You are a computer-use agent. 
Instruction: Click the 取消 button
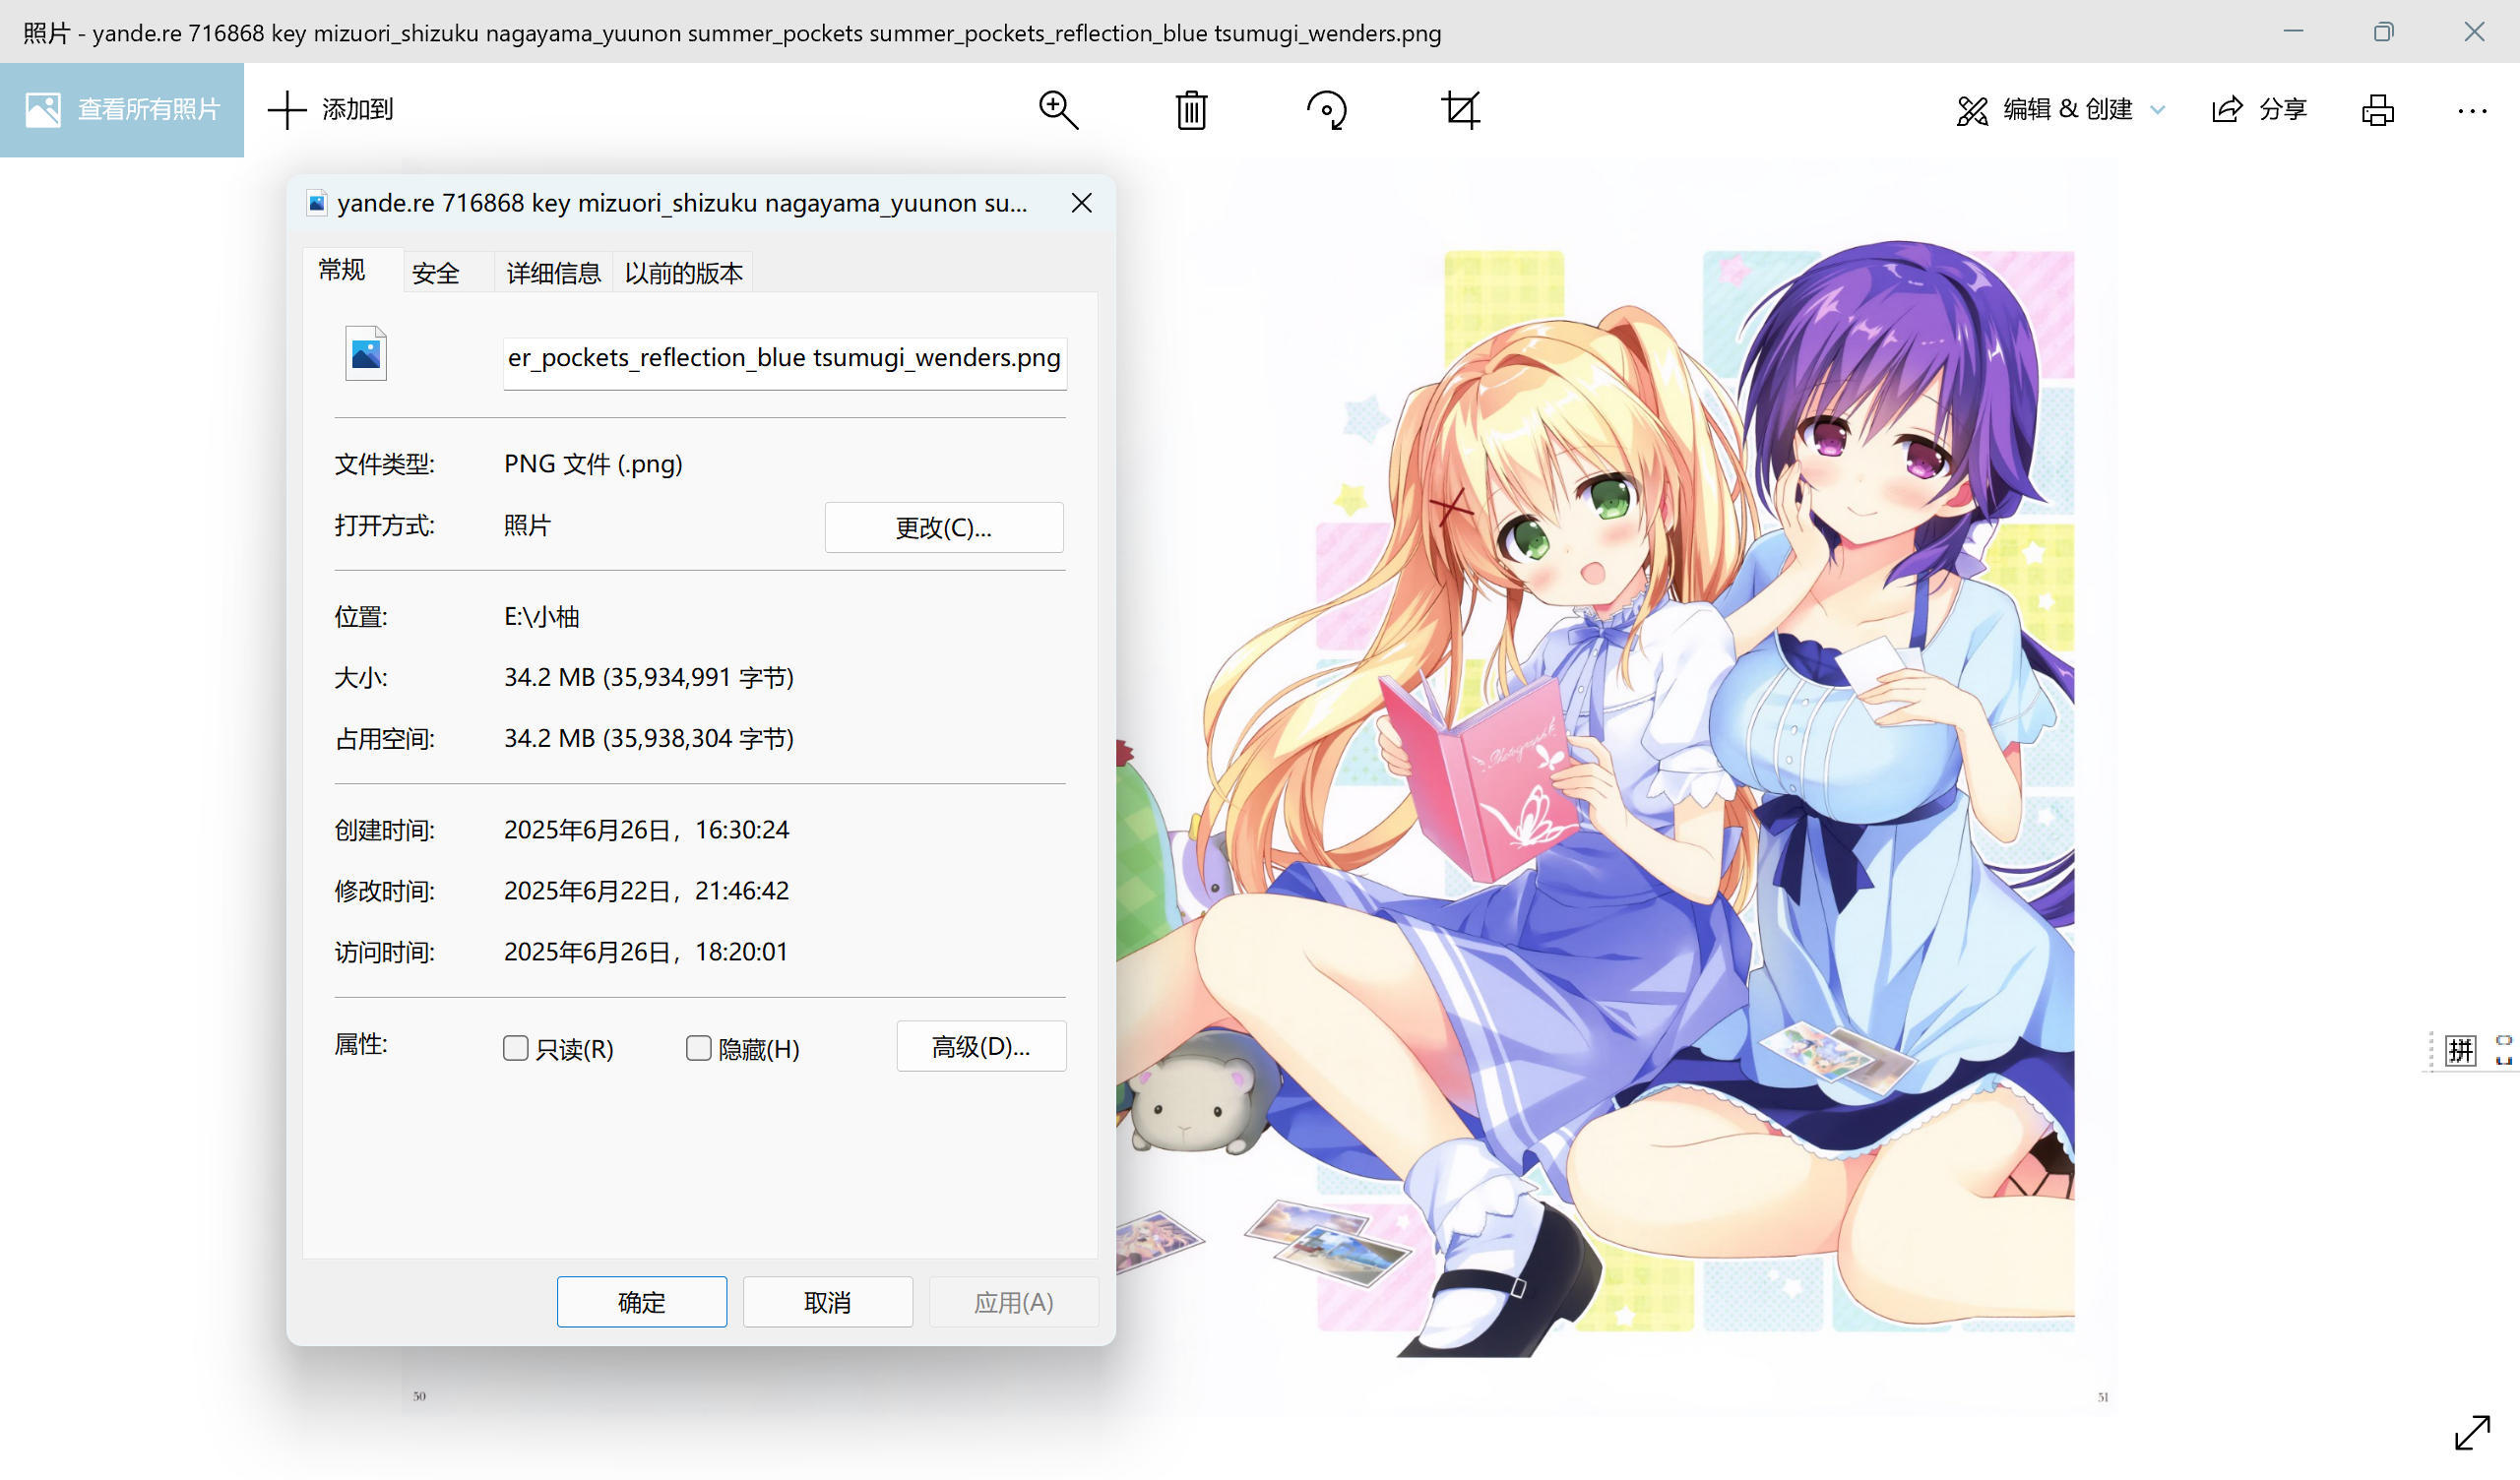(828, 1302)
